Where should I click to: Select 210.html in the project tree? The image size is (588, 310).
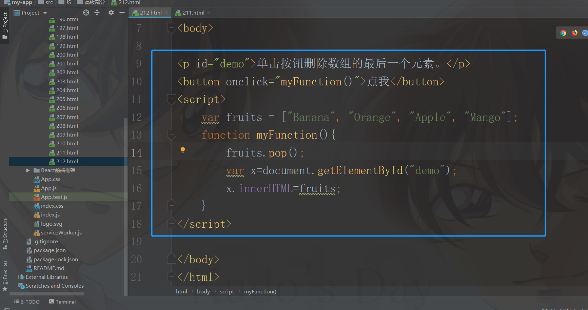pyautogui.click(x=67, y=144)
